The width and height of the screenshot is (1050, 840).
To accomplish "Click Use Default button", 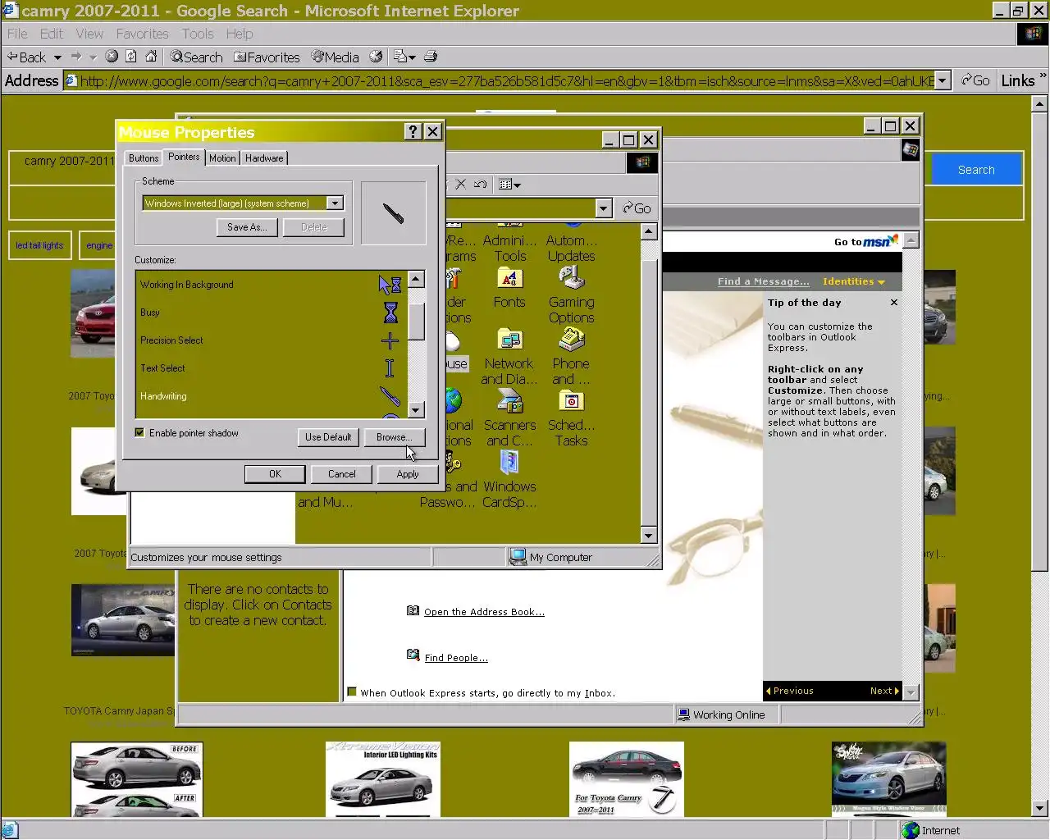I will [x=328, y=436].
